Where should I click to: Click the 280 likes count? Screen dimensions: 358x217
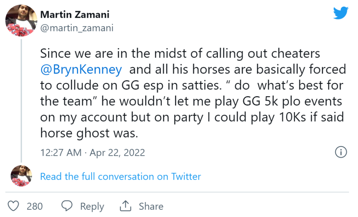pos(35,206)
